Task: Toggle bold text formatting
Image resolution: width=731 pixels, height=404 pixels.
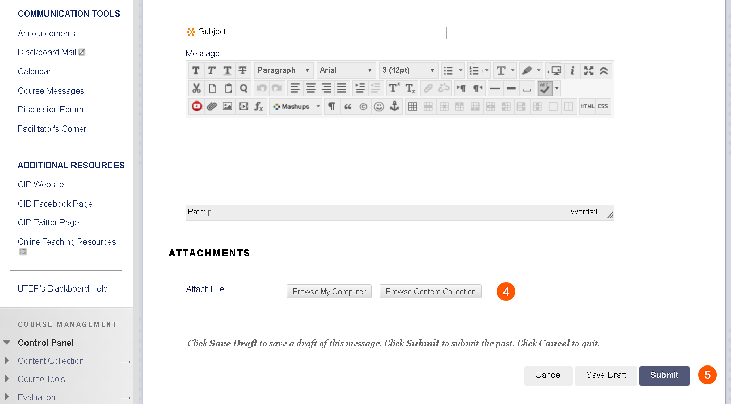Action: [196, 71]
